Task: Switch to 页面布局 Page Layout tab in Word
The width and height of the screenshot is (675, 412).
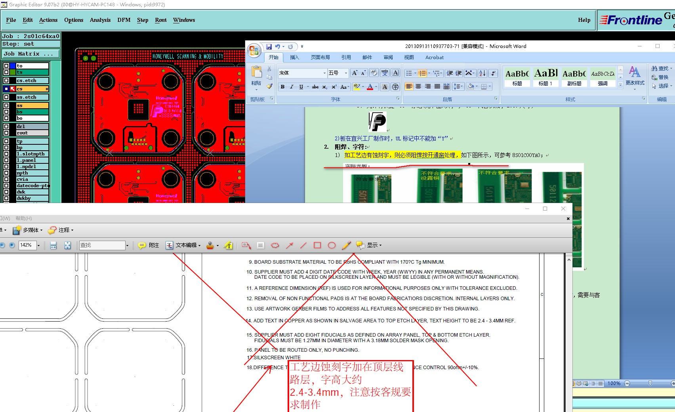Action: (320, 57)
